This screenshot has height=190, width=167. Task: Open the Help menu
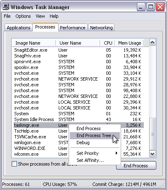[x=54, y=16]
